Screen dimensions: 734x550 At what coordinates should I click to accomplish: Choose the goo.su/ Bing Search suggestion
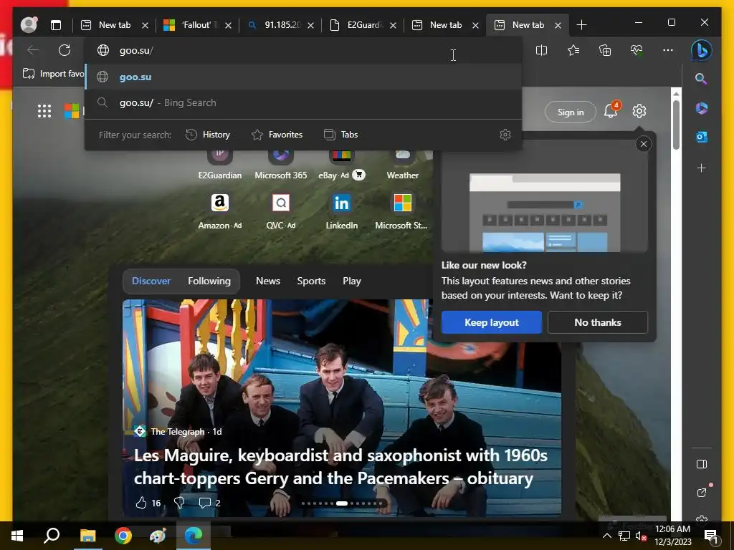[303, 103]
